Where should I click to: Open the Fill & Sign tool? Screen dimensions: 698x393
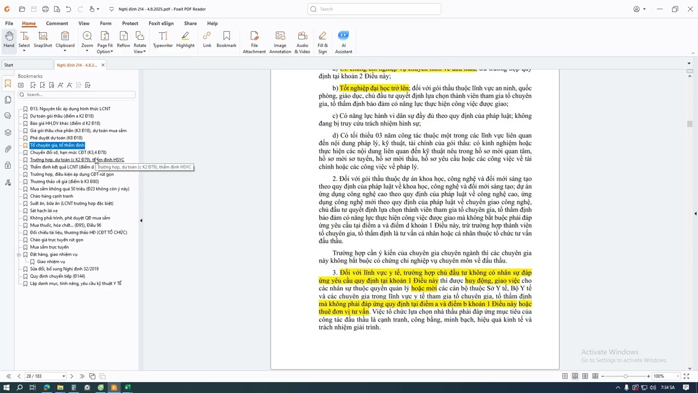click(x=323, y=43)
